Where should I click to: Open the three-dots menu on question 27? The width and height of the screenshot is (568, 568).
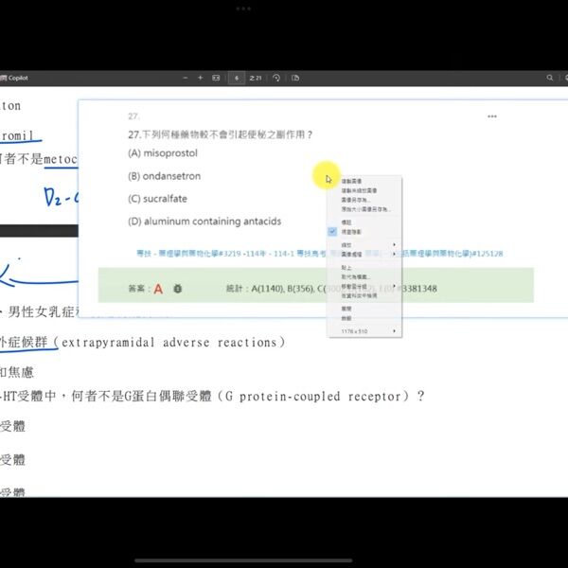(491, 116)
